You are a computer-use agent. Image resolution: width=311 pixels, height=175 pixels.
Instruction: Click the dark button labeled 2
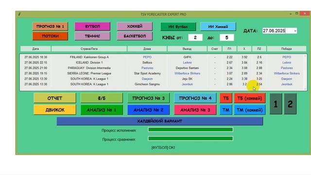(290, 104)
